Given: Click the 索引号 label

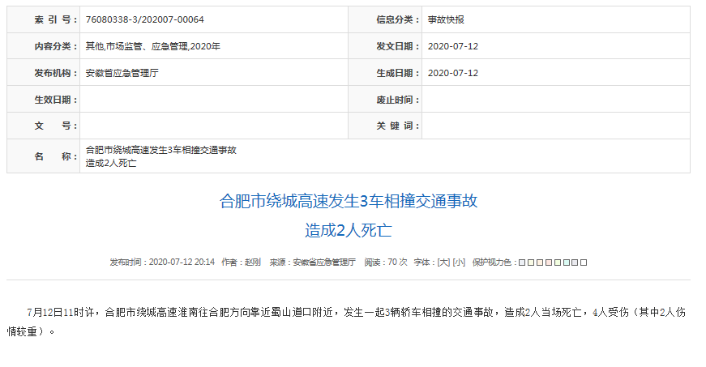Looking at the screenshot, I should click(x=55, y=19).
